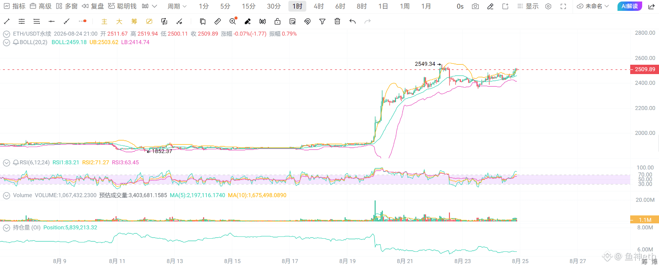Click the 0s countdown indicator

(x=460, y=6)
